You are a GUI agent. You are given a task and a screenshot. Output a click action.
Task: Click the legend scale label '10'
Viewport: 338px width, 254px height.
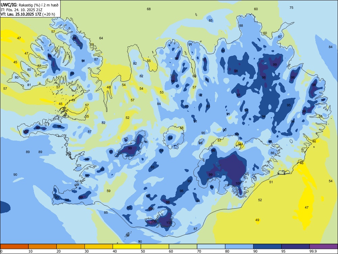[x=30, y=251]
